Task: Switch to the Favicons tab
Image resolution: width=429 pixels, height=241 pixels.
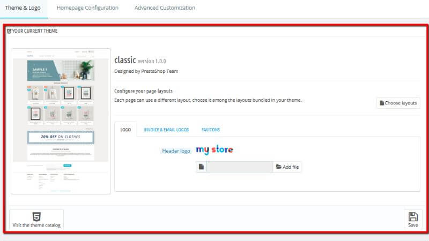Action: (211, 130)
